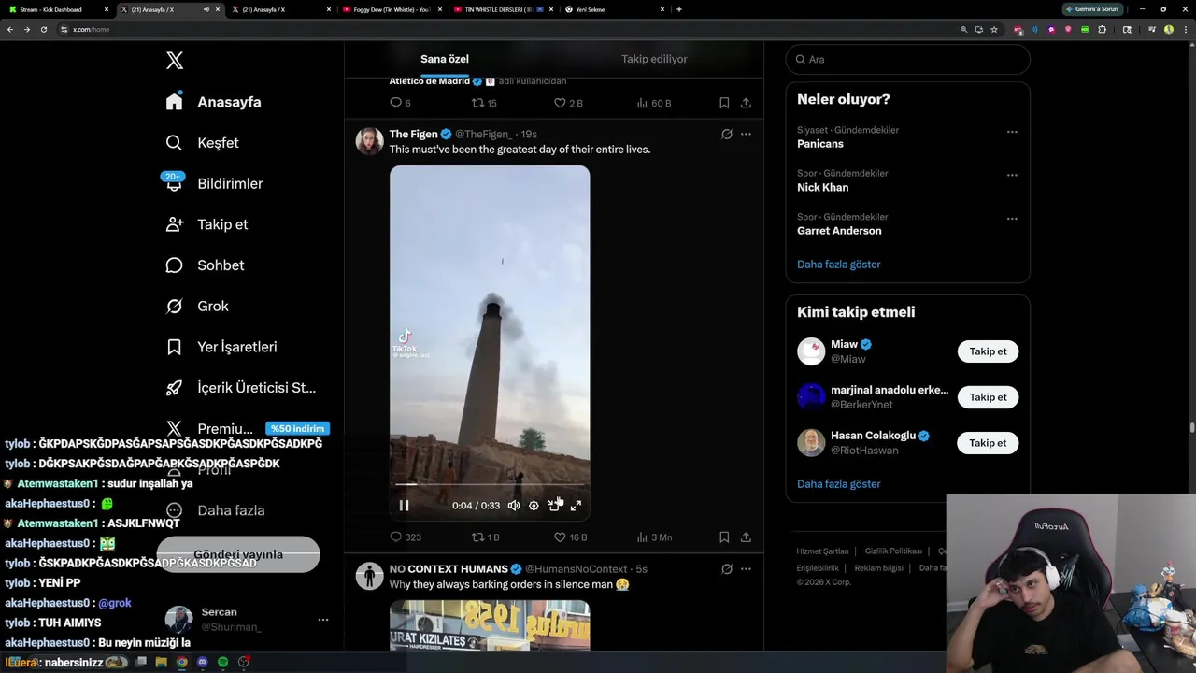Seek along the video progress bar

[490, 484]
